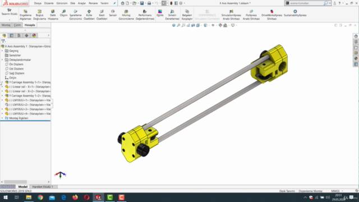Open Kütle Özellikleri tool
The height and width of the screenshot is (202, 359).
pos(89,15)
